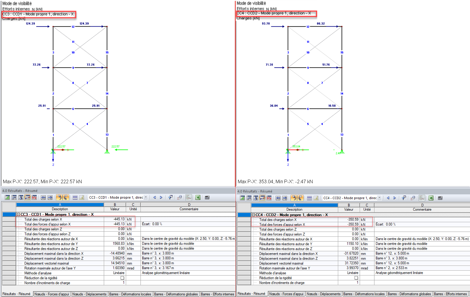
Task: Click 'CC3 : CCD1 - Mode propre 1' label in left view
Action: pos(38,14)
